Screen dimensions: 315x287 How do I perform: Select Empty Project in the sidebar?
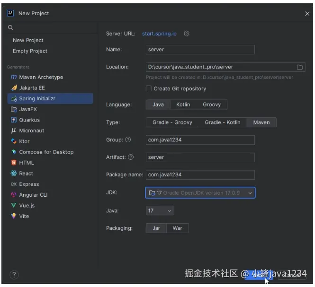point(30,51)
